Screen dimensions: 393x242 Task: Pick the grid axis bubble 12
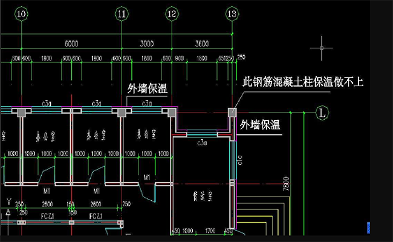tap(171, 13)
